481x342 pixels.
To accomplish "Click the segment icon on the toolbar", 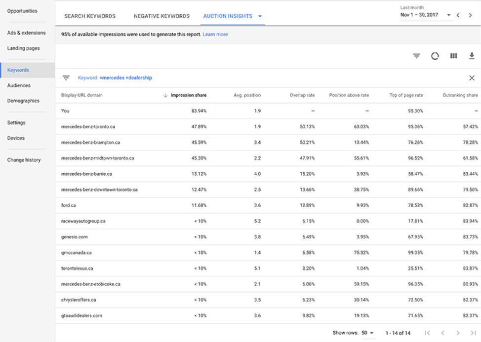I will click(435, 56).
